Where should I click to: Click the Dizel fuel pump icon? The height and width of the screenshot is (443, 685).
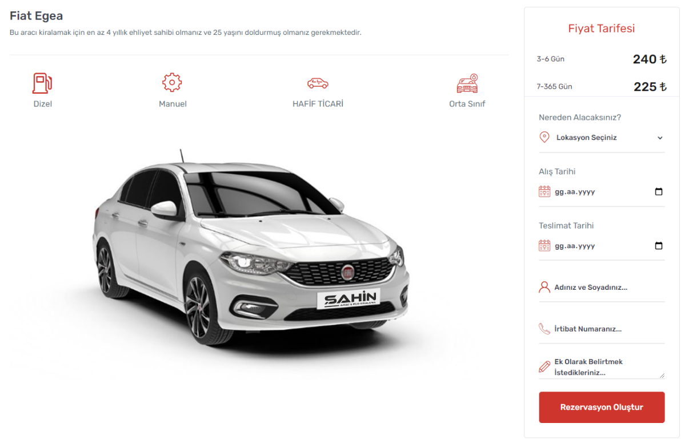[x=42, y=83]
